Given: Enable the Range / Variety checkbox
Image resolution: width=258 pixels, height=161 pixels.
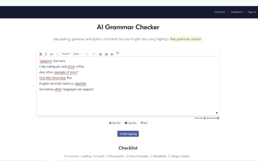Looking at the screenshot, I should pyautogui.click(x=170, y=156).
